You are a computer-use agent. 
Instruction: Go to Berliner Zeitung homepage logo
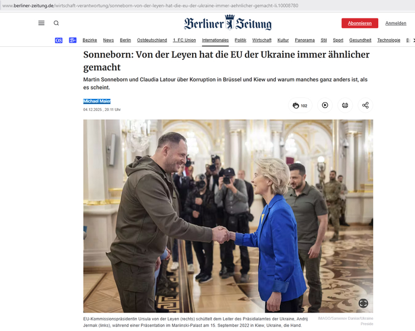(228, 23)
